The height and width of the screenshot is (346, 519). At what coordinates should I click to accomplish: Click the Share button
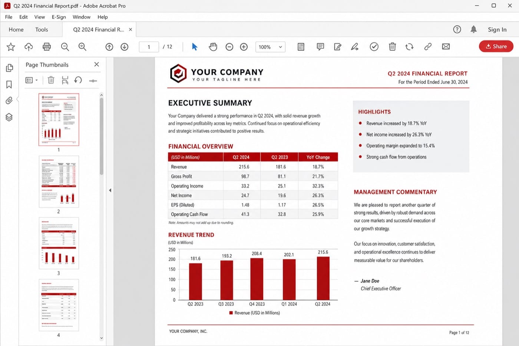[x=496, y=46]
